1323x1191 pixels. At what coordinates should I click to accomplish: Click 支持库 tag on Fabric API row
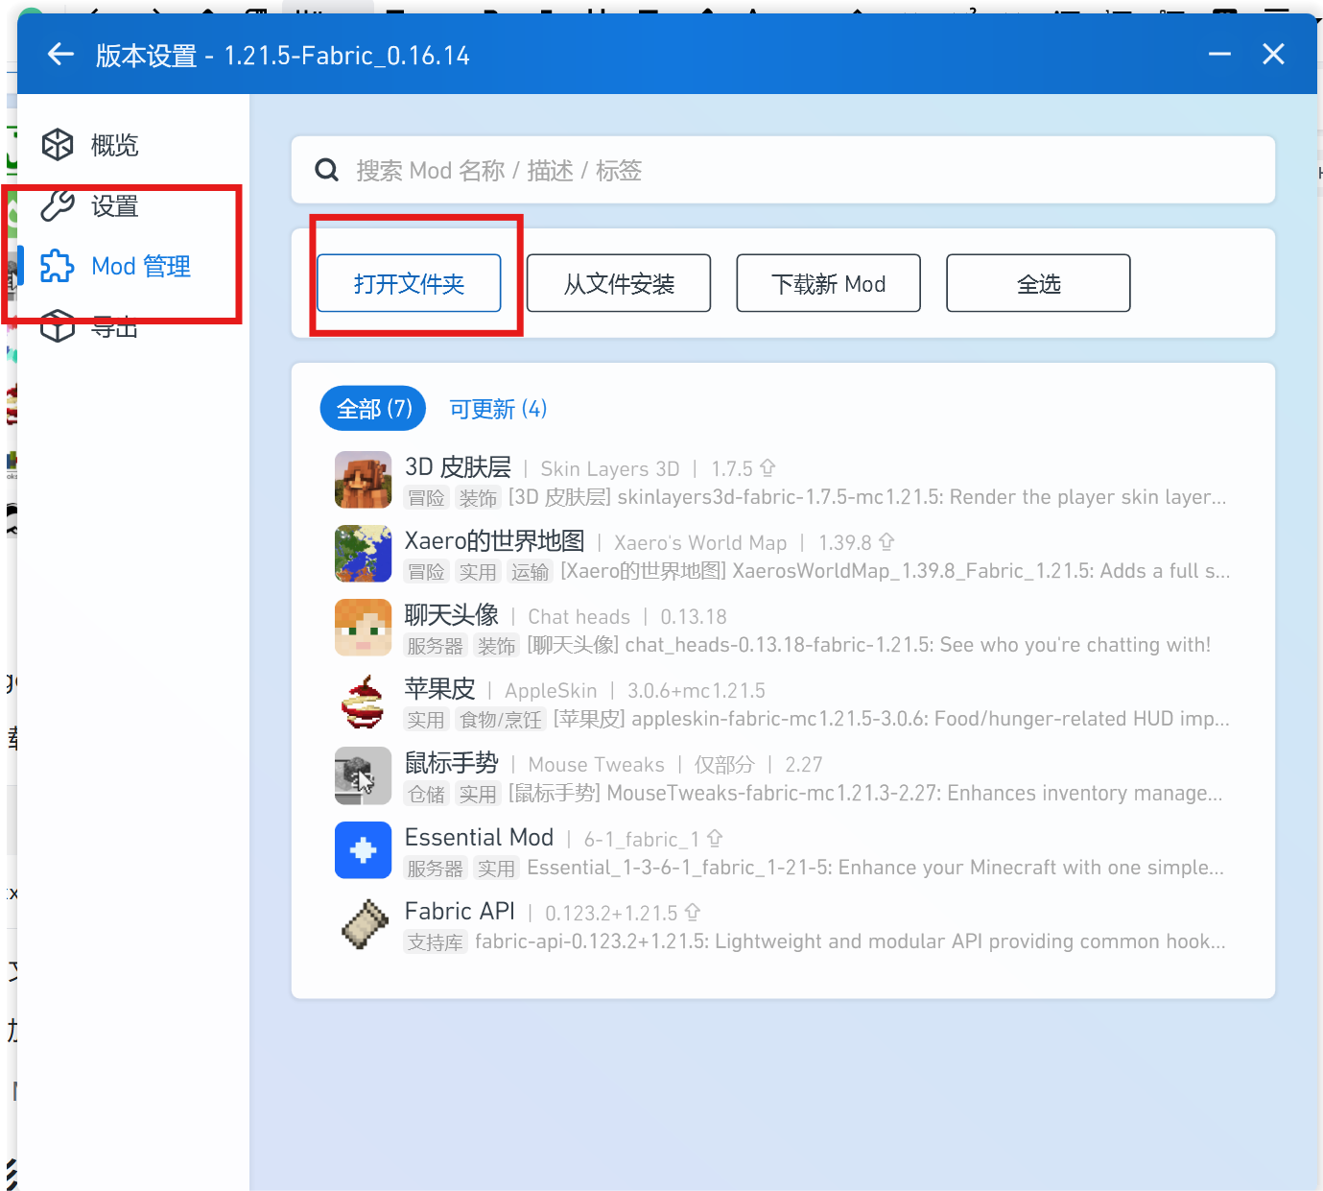click(436, 941)
